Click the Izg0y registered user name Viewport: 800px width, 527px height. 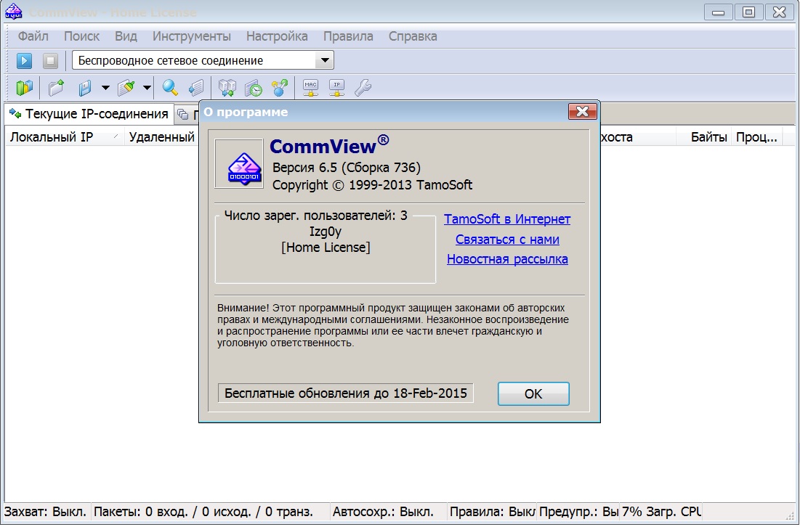[325, 232]
